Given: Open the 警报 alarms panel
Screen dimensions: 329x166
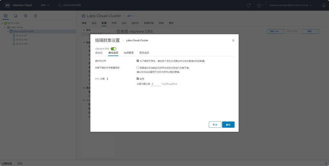Looking at the screenshot, I should pyautogui.click(x=20, y=164).
